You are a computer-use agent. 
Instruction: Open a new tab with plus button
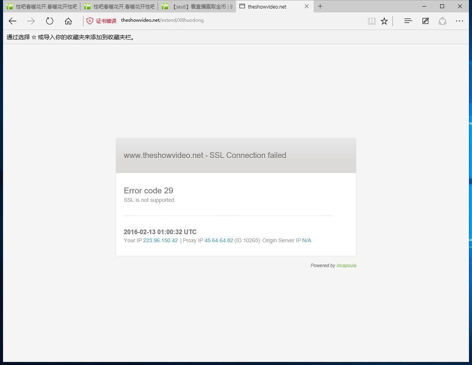point(320,6)
